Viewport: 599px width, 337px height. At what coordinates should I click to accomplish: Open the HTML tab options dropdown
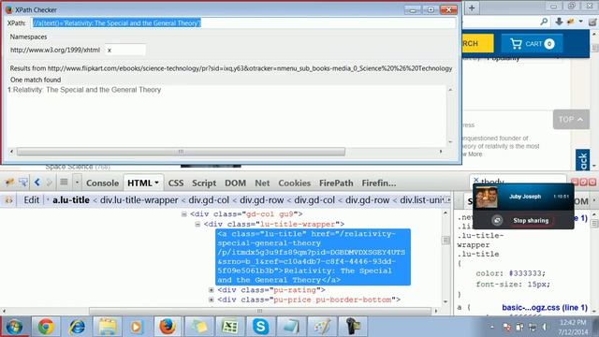click(x=156, y=183)
